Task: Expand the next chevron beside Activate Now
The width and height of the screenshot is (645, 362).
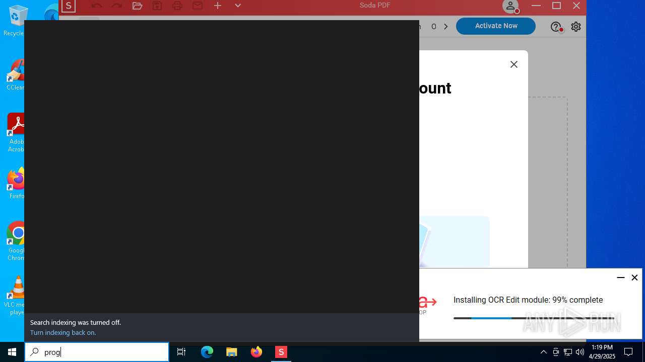Action: click(446, 27)
